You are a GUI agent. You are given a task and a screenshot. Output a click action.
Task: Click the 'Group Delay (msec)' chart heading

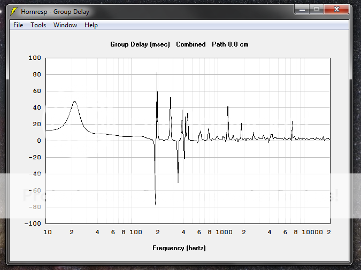pos(141,44)
